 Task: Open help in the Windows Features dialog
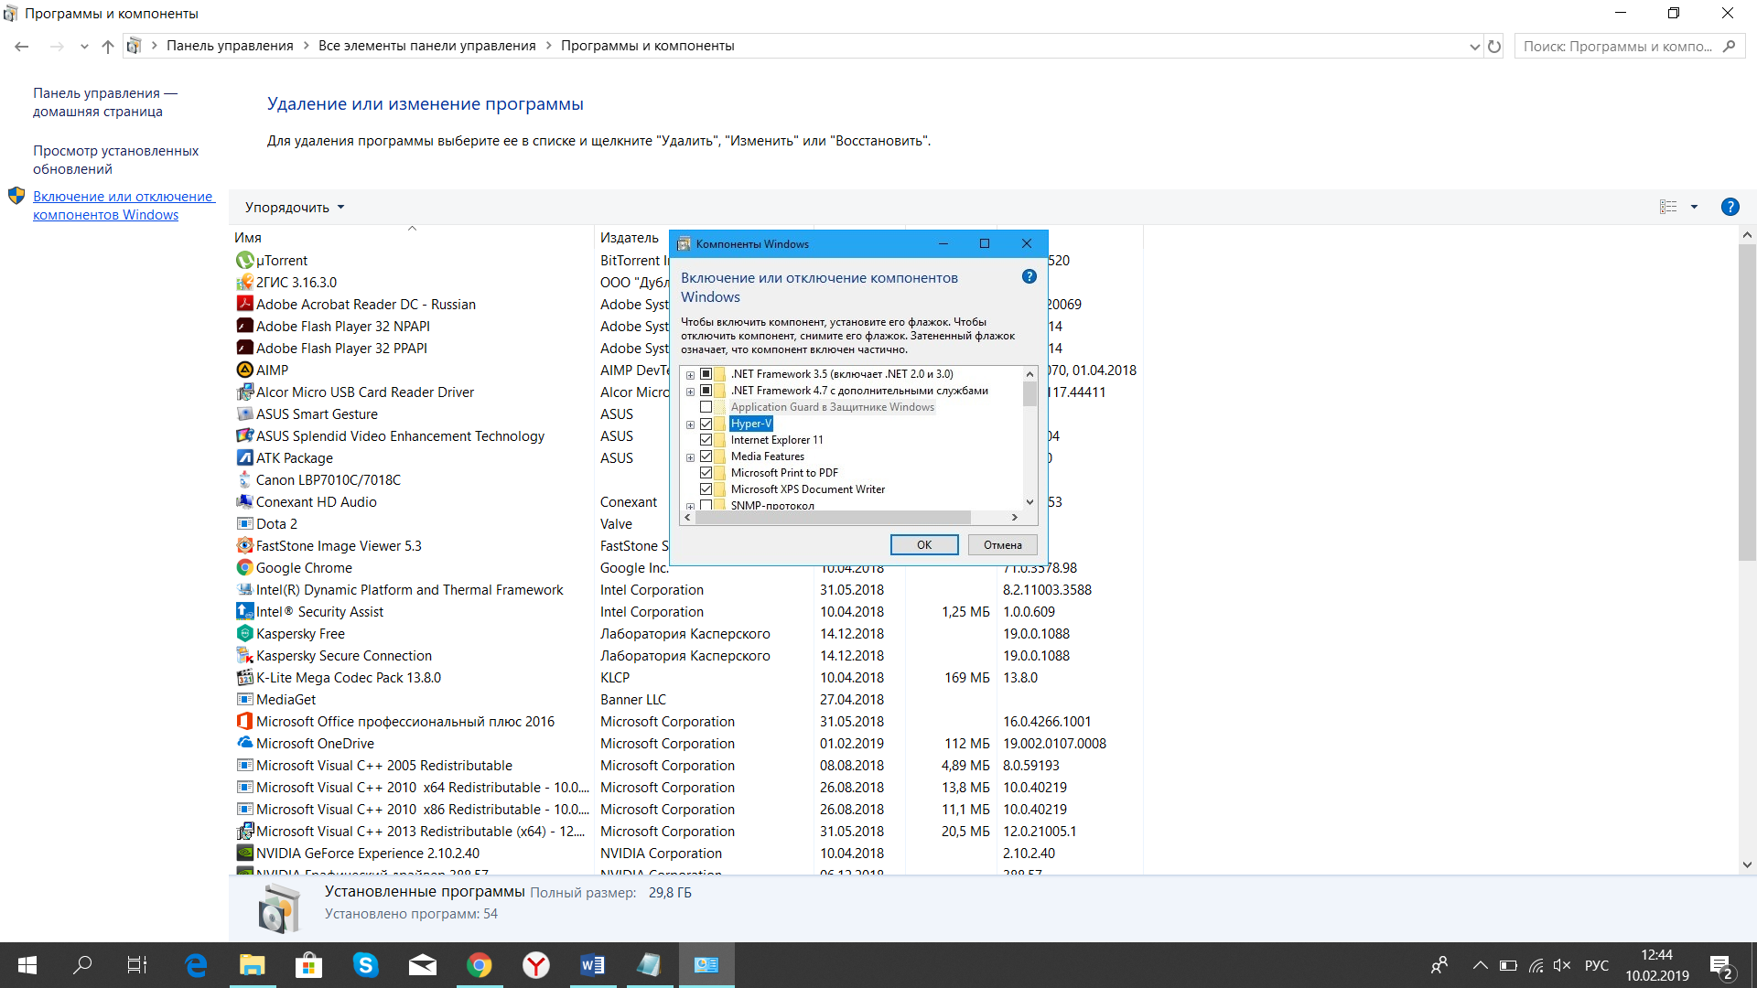(1029, 277)
